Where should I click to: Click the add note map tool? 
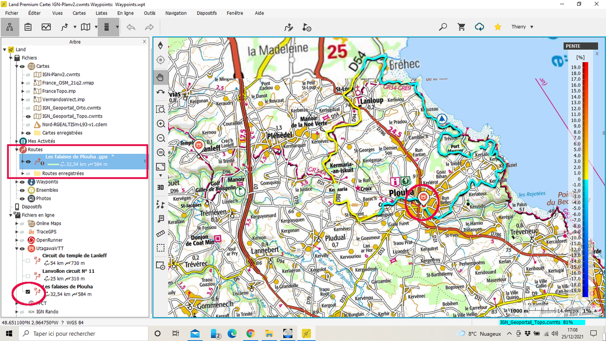point(160,219)
